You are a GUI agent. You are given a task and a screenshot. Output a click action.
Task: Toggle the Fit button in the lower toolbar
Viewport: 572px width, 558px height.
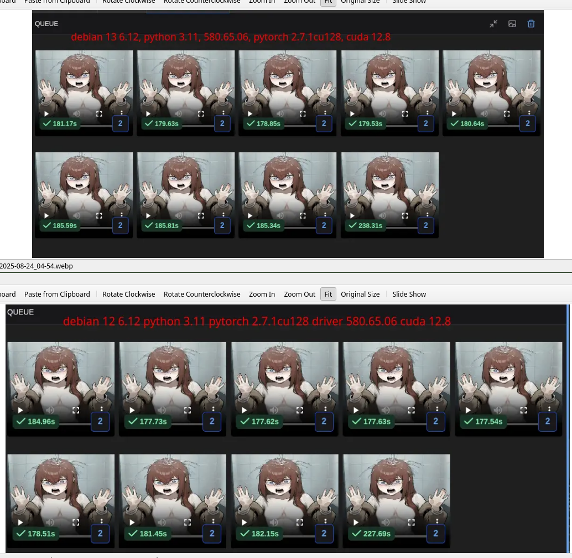coord(328,294)
